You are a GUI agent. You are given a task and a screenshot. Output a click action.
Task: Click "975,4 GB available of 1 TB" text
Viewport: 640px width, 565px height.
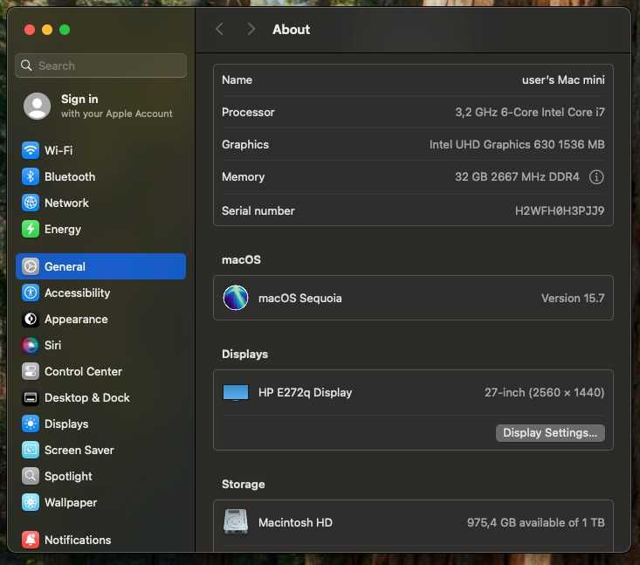pos(535,522)
